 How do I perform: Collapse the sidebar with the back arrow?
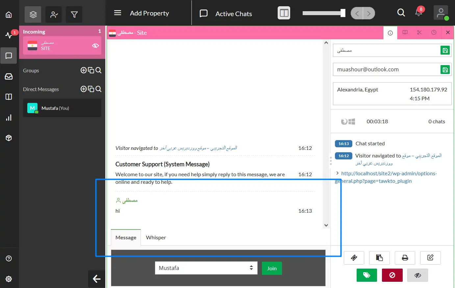(97, 279)
